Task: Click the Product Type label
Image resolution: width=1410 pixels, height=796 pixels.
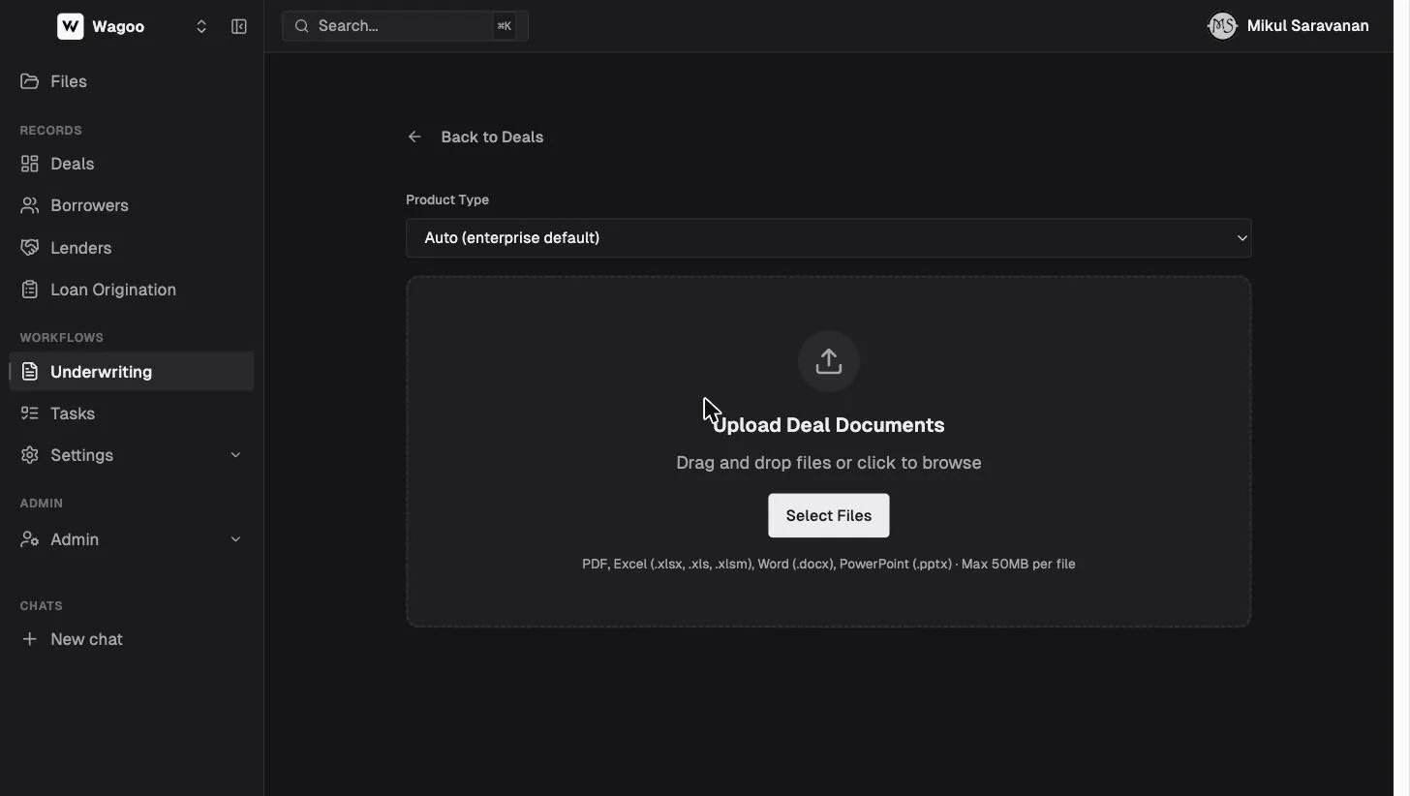Action: pyautogui.click(x=447, y=199)
